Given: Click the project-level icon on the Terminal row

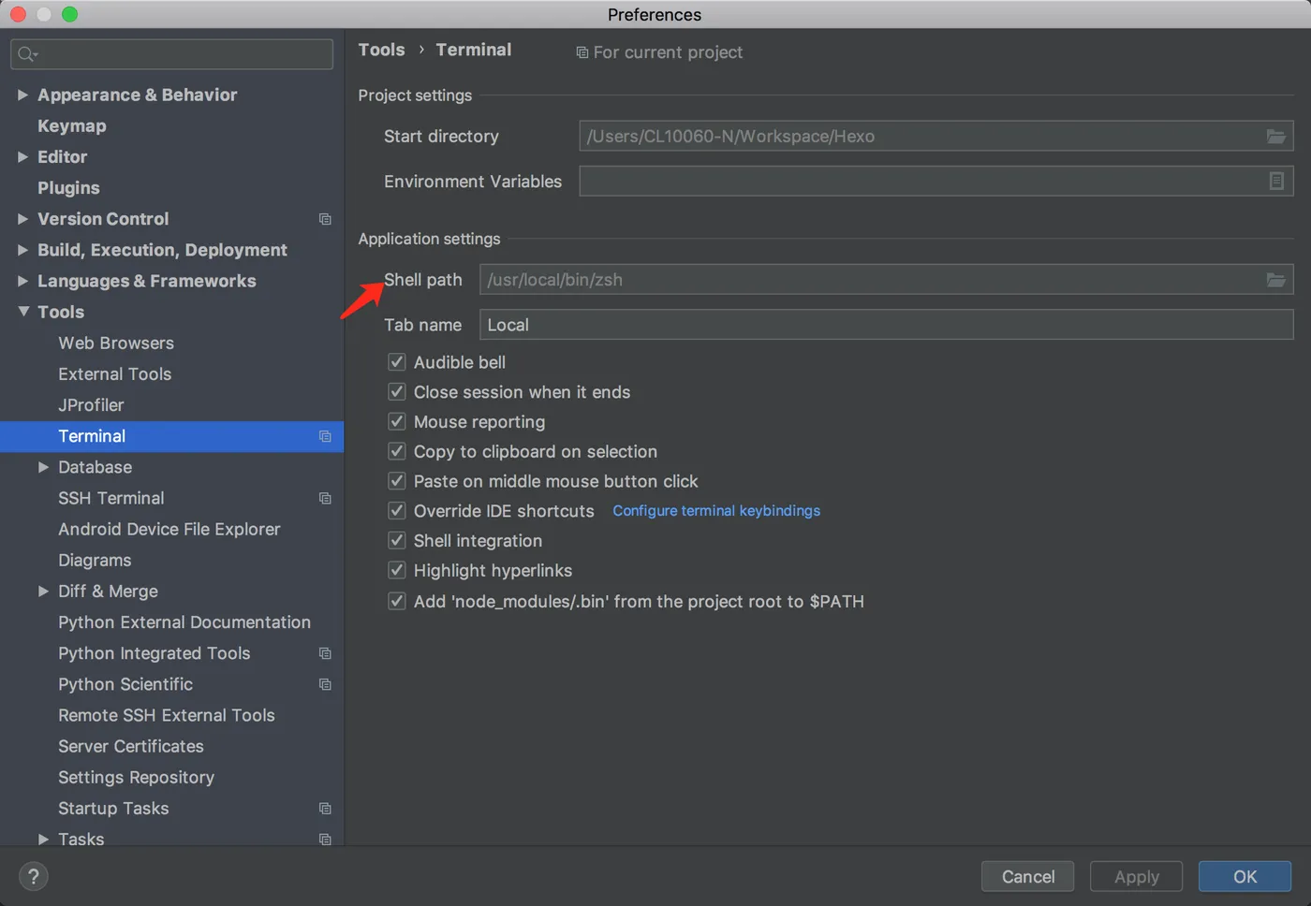Looking at the screenshot, I should pos(325,436).
